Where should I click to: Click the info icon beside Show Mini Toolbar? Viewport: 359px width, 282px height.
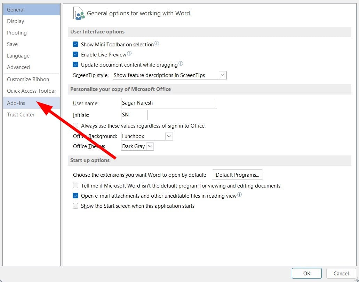[157, 43]
